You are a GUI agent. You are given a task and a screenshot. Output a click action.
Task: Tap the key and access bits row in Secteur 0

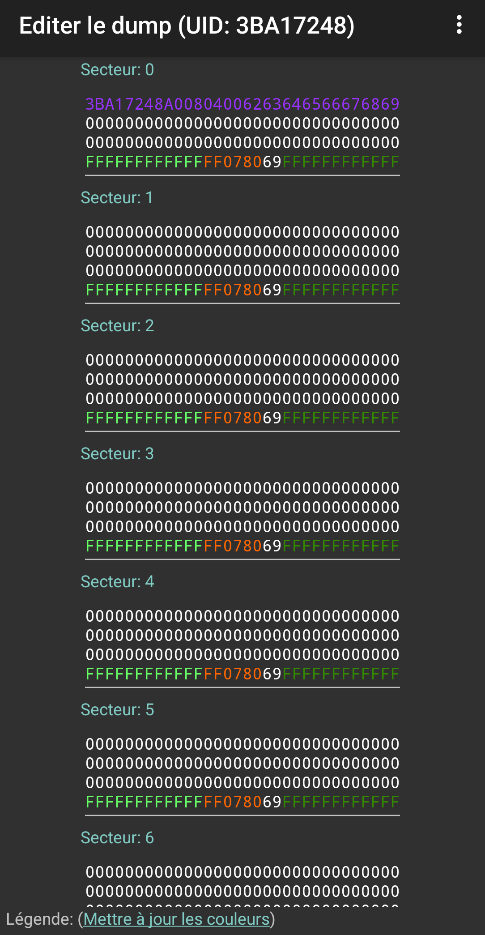click(242, 162)
